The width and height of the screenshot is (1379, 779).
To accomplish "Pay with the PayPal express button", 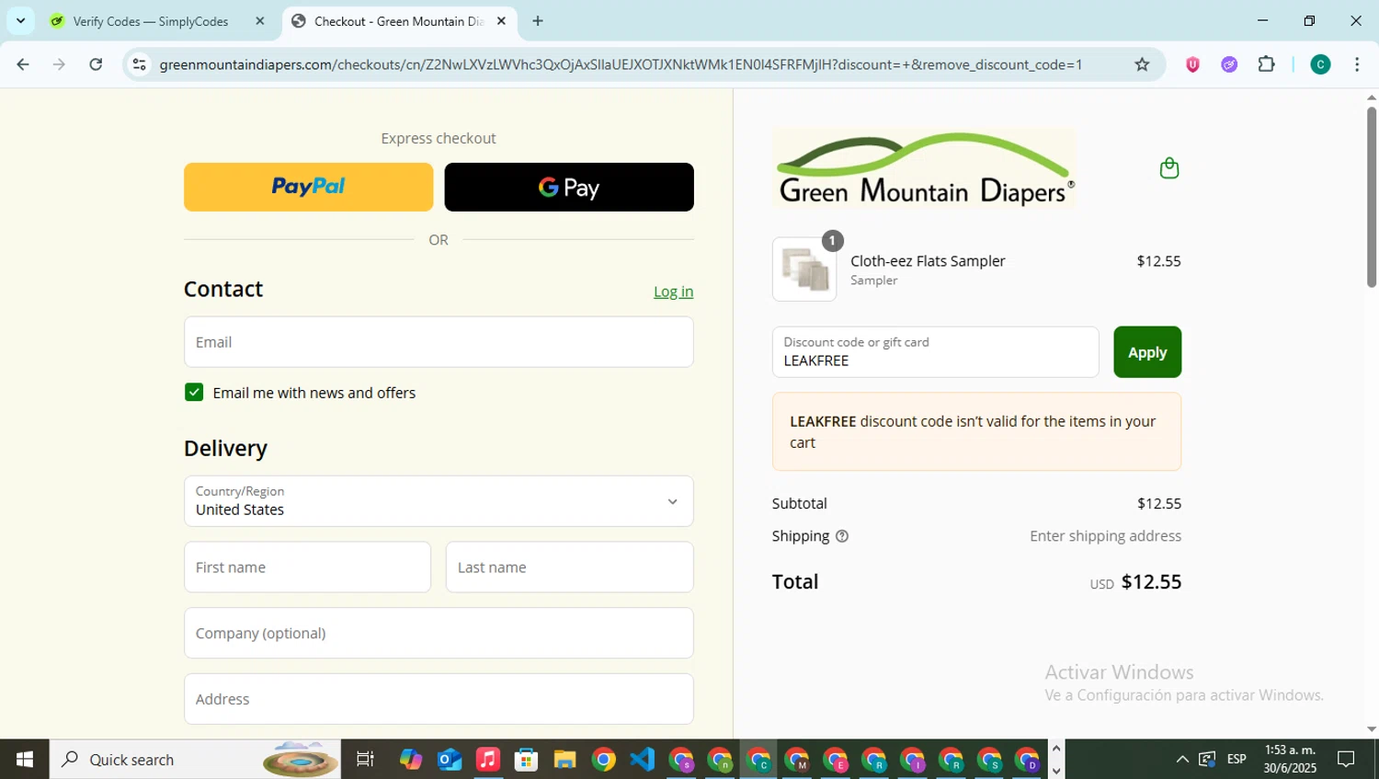I will (308, 188).
